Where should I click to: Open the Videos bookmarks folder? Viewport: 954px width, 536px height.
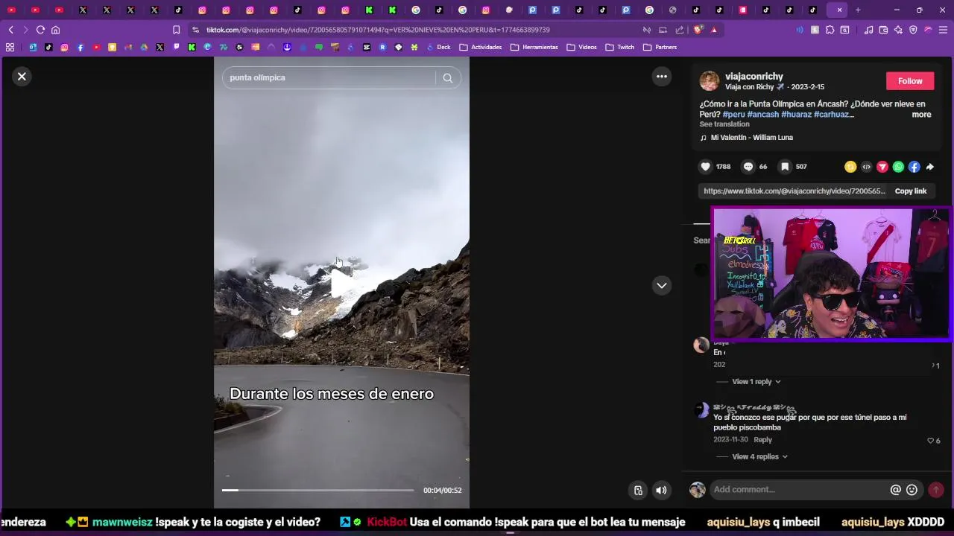(582, 47)
